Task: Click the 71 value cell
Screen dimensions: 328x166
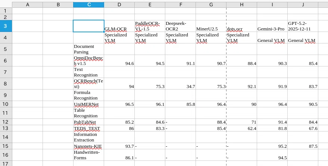Action: tap(241, 122)
